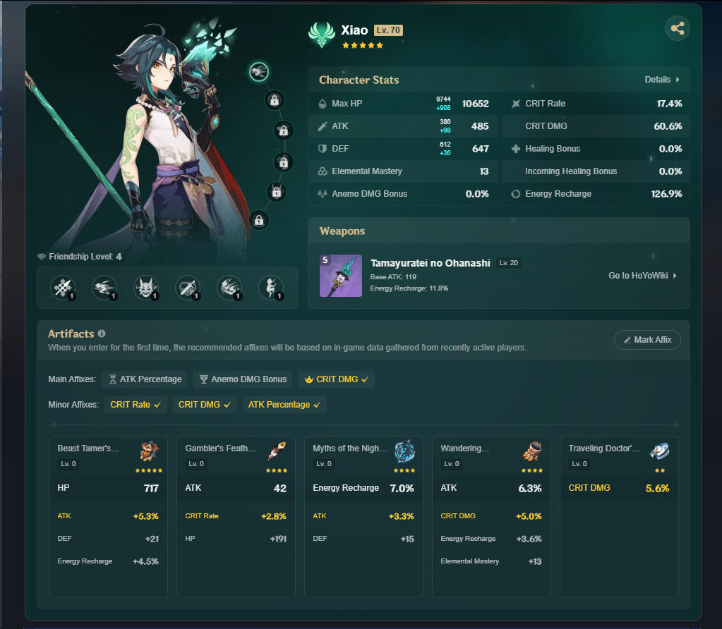Click the Beast Tamer's artifact title
722x629 pixels.
88,448
